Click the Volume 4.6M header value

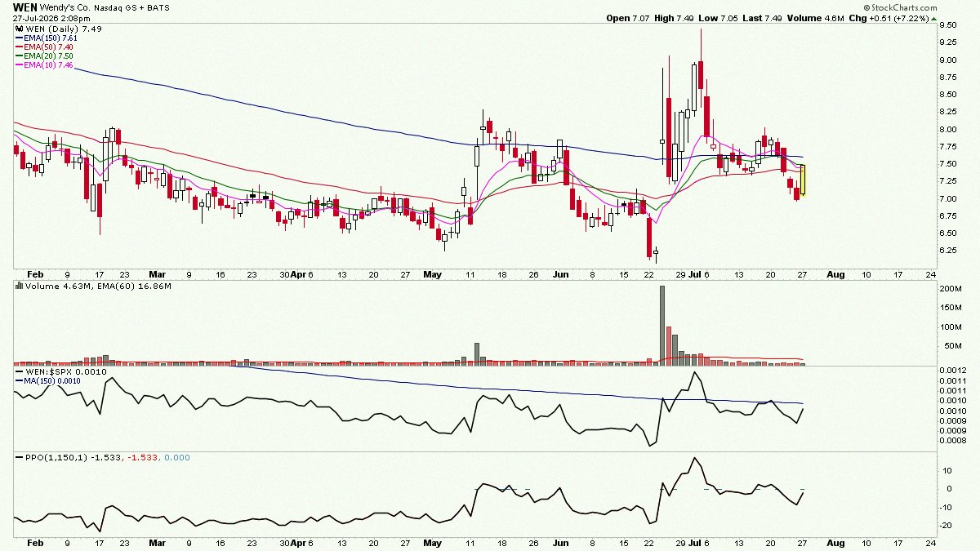815,18
